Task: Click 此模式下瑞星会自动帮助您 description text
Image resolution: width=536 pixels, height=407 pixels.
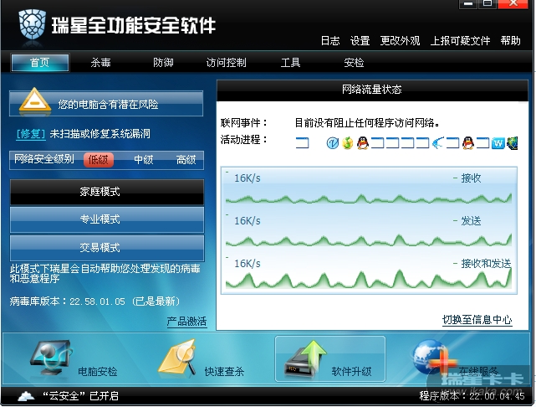Action: click(105, 273)
